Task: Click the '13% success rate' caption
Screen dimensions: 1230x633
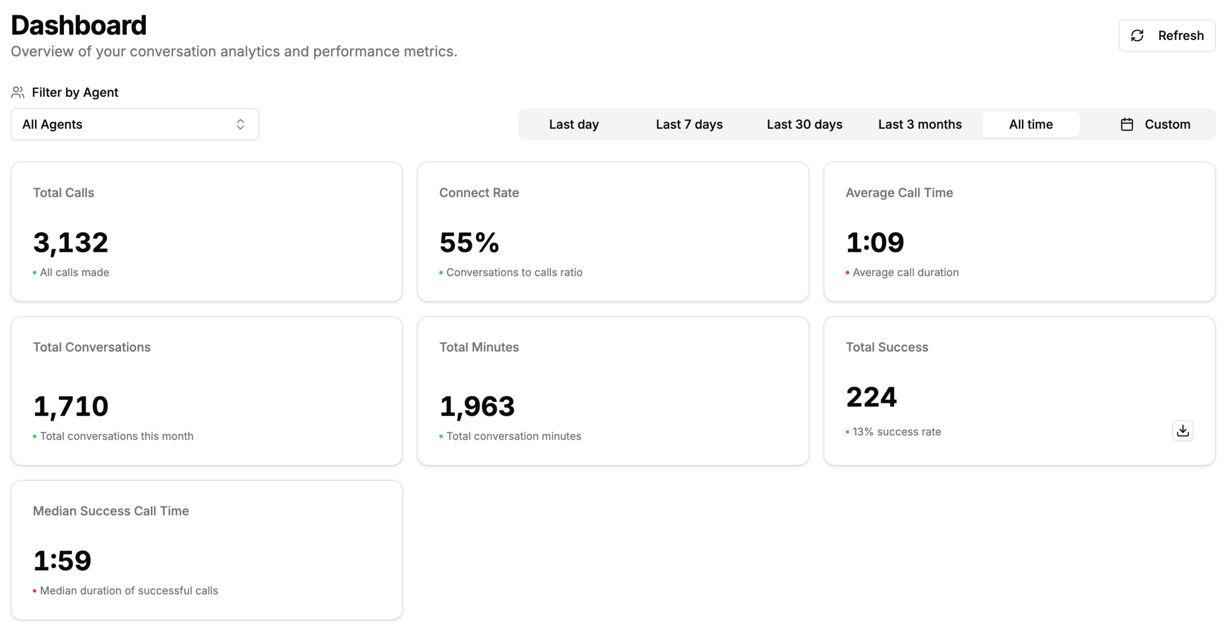Action: coord(897,432)
